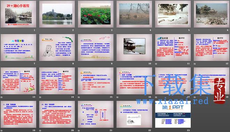Click the animation star icon below slide 13
This screenshot has width=230, height=132.
pyautogui.click(x=1, y=97)
